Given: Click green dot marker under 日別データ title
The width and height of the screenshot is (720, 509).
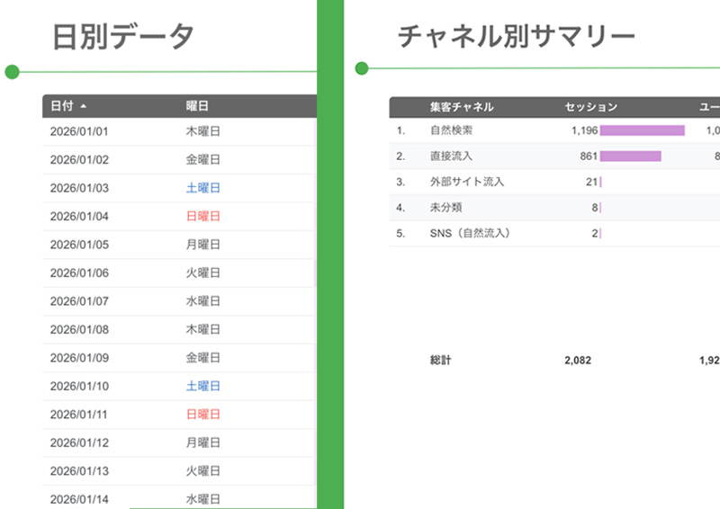Looking at the screenshot, I should click(x=12, y=71).
